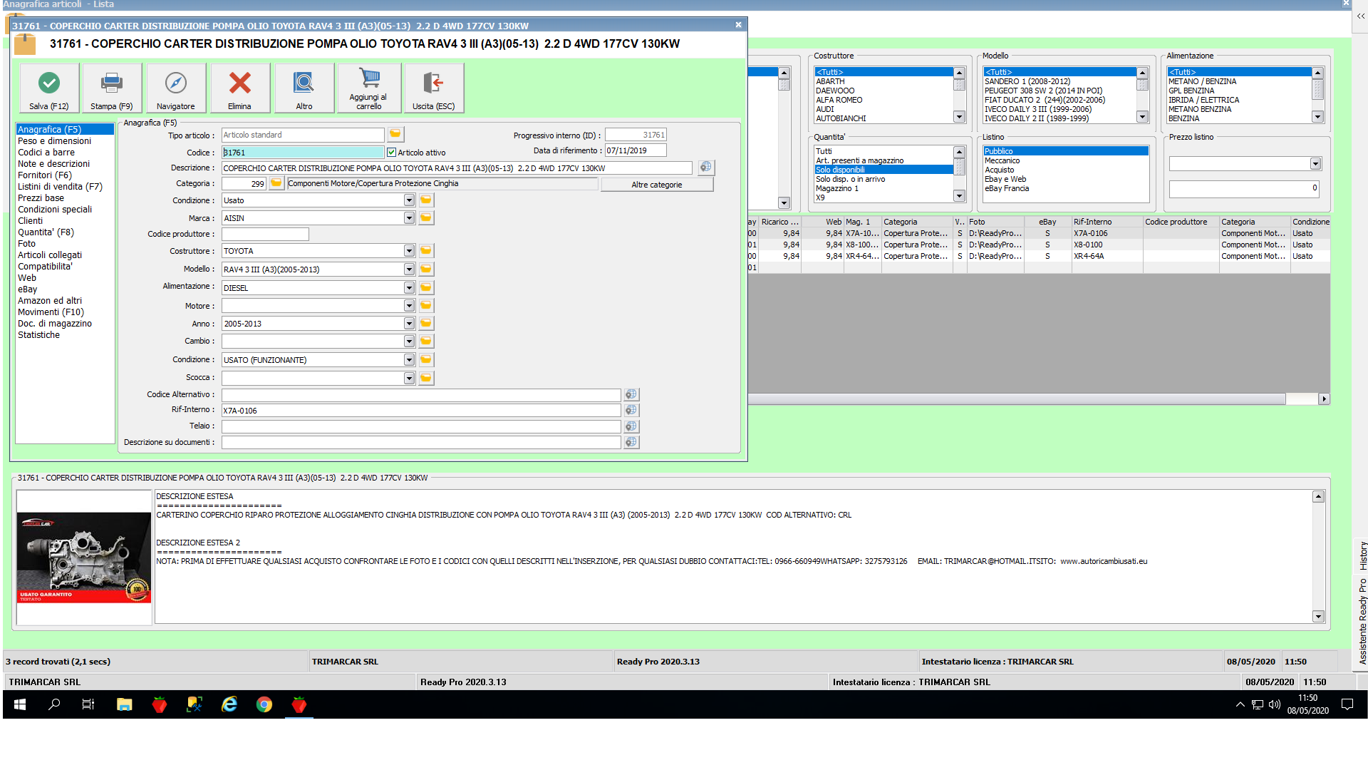Open the folder icon next to Alimentazione DIESEL
The height and width of the screenshot is (770, 1368).
point(426,287)
